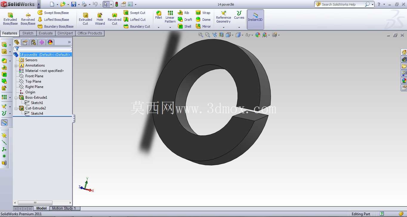The width and height of the screenshot is (407, 217).
Task: Save the current part
Action: [x=73, y=4]
